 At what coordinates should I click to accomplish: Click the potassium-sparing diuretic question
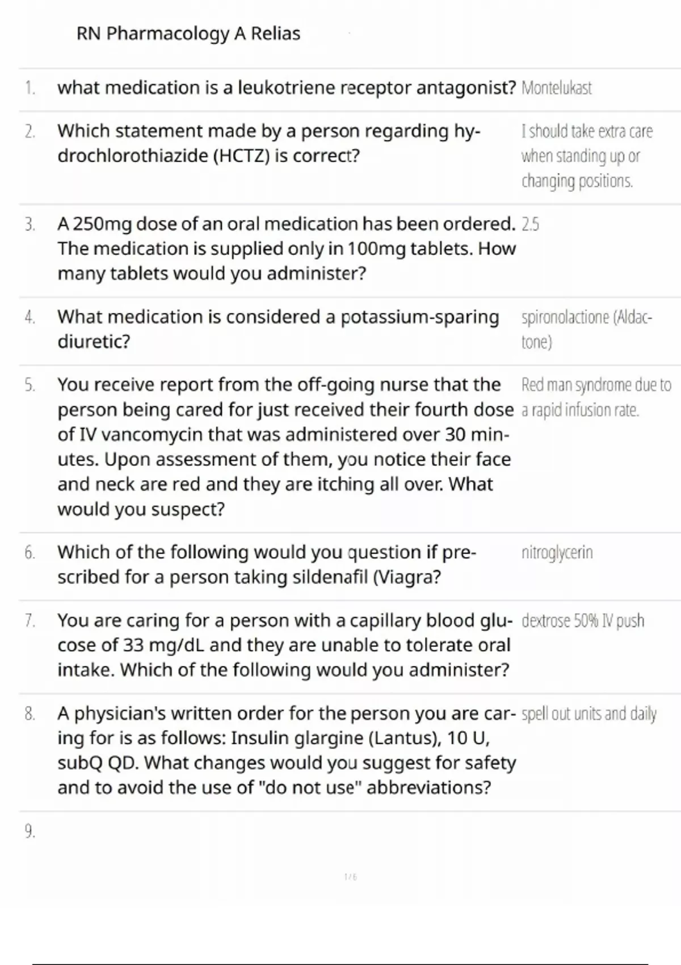(278, 329)
